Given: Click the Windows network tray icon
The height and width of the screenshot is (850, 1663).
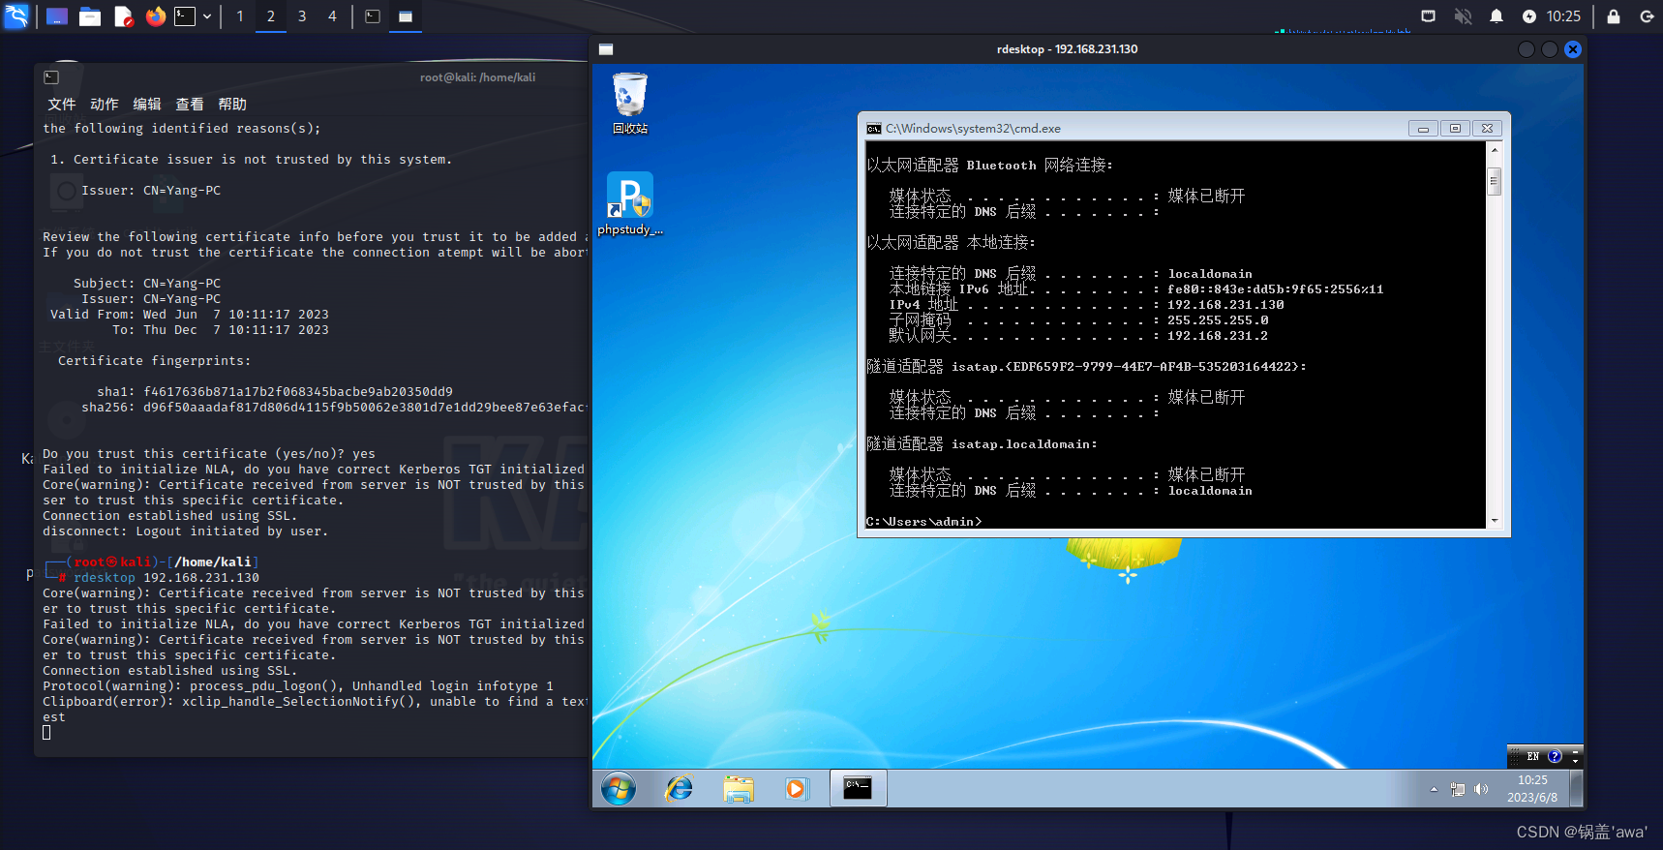Looking at the screenshot, I should point(1458,789).
